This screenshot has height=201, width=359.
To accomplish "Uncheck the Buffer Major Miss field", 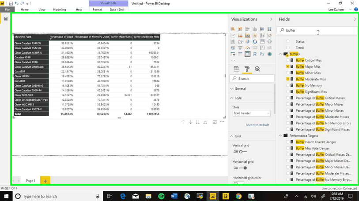I will 288,66.
